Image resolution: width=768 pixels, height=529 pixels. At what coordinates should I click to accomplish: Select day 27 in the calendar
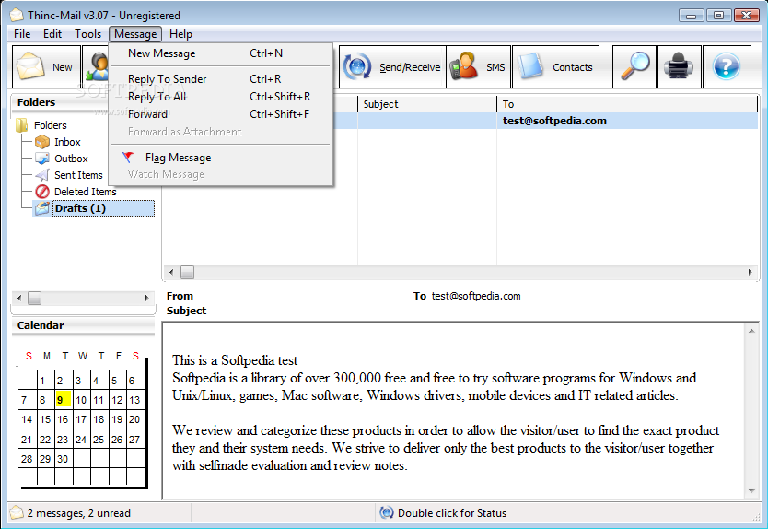(134, 440)
